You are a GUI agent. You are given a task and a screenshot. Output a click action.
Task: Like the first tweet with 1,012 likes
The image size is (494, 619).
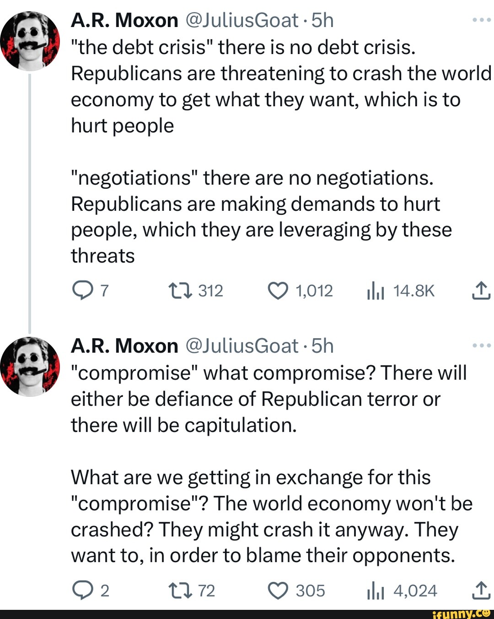(x=278, y=290)
